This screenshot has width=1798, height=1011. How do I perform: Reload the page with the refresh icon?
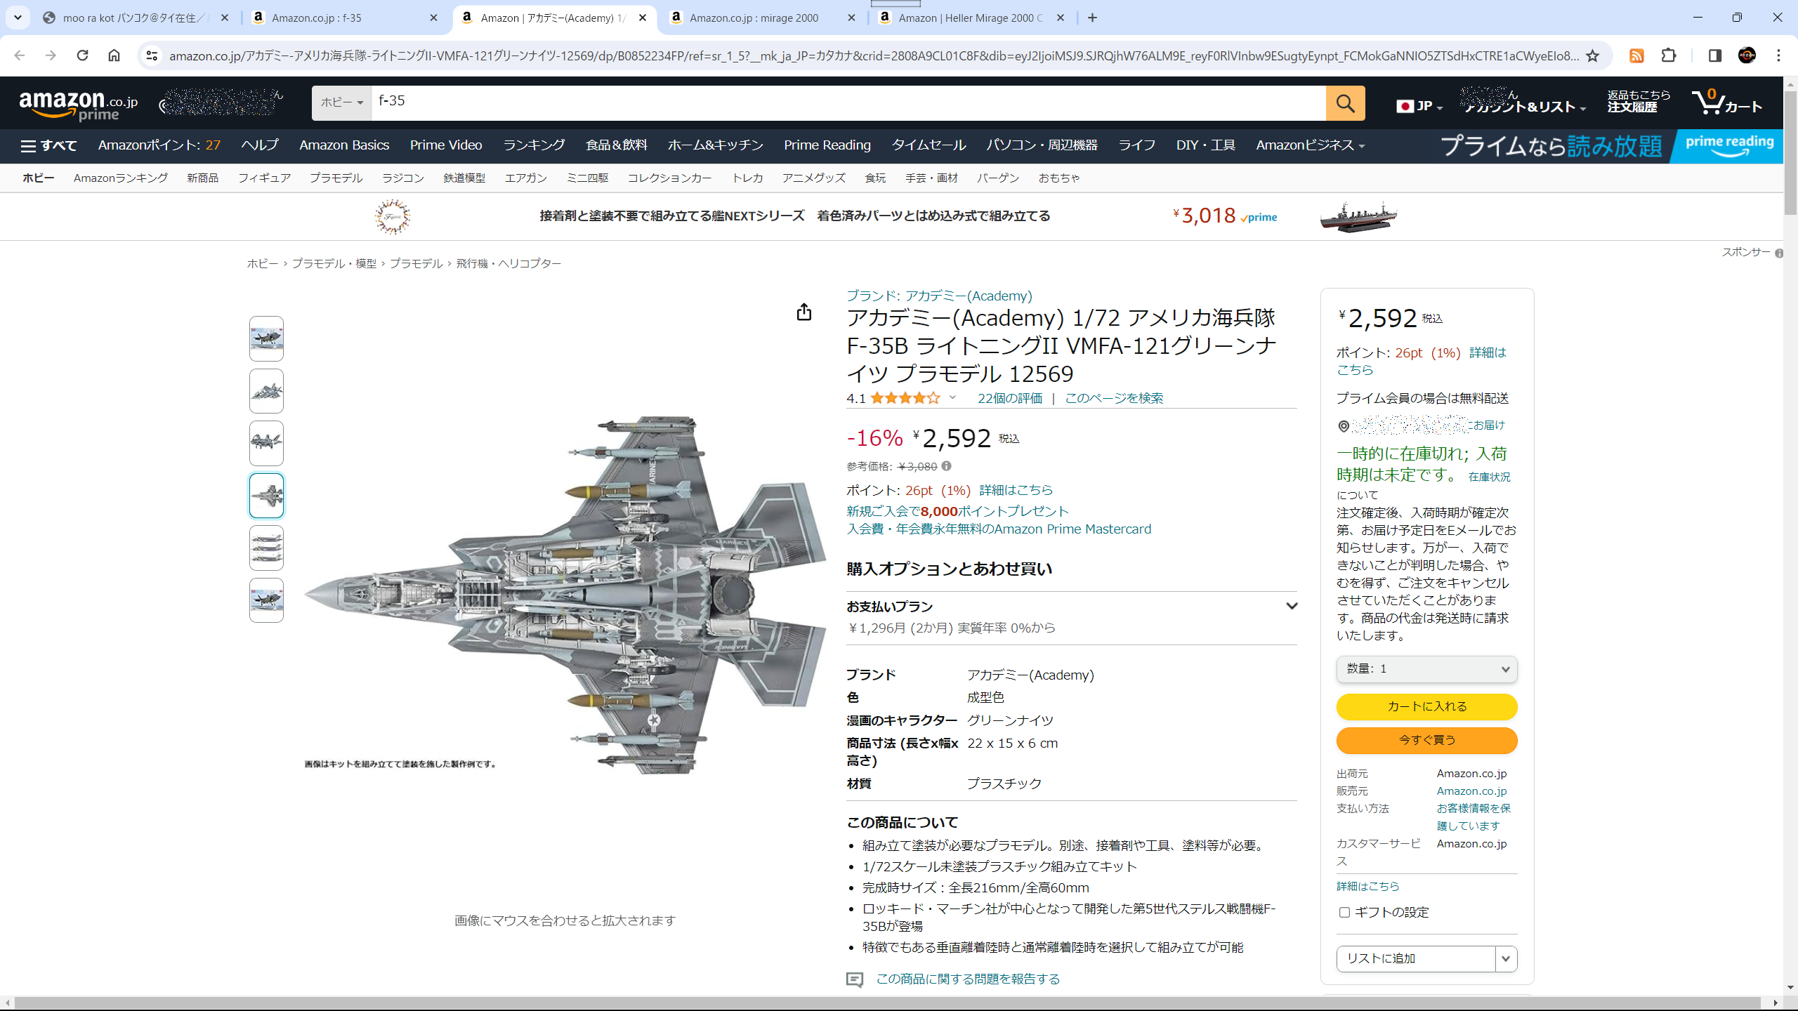(82, 55)
